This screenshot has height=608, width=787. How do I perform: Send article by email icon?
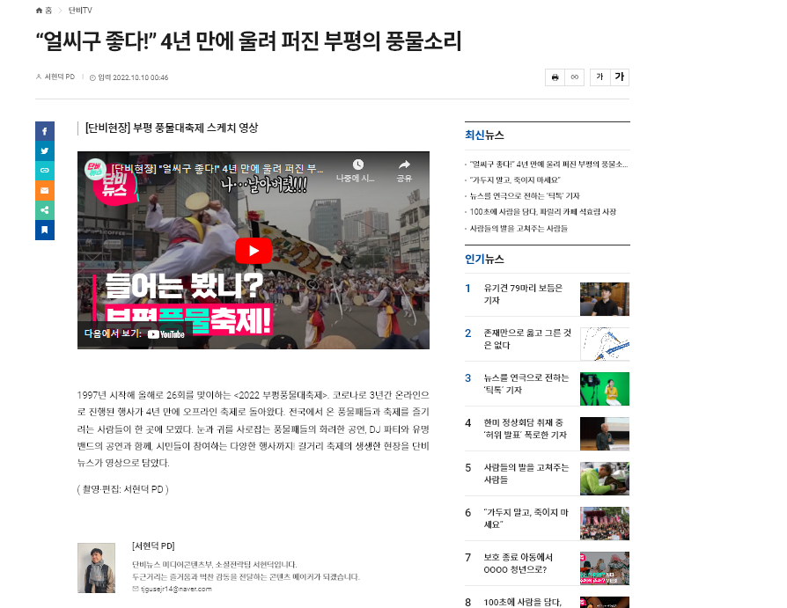pyautogui.click(x=45, y=191)
